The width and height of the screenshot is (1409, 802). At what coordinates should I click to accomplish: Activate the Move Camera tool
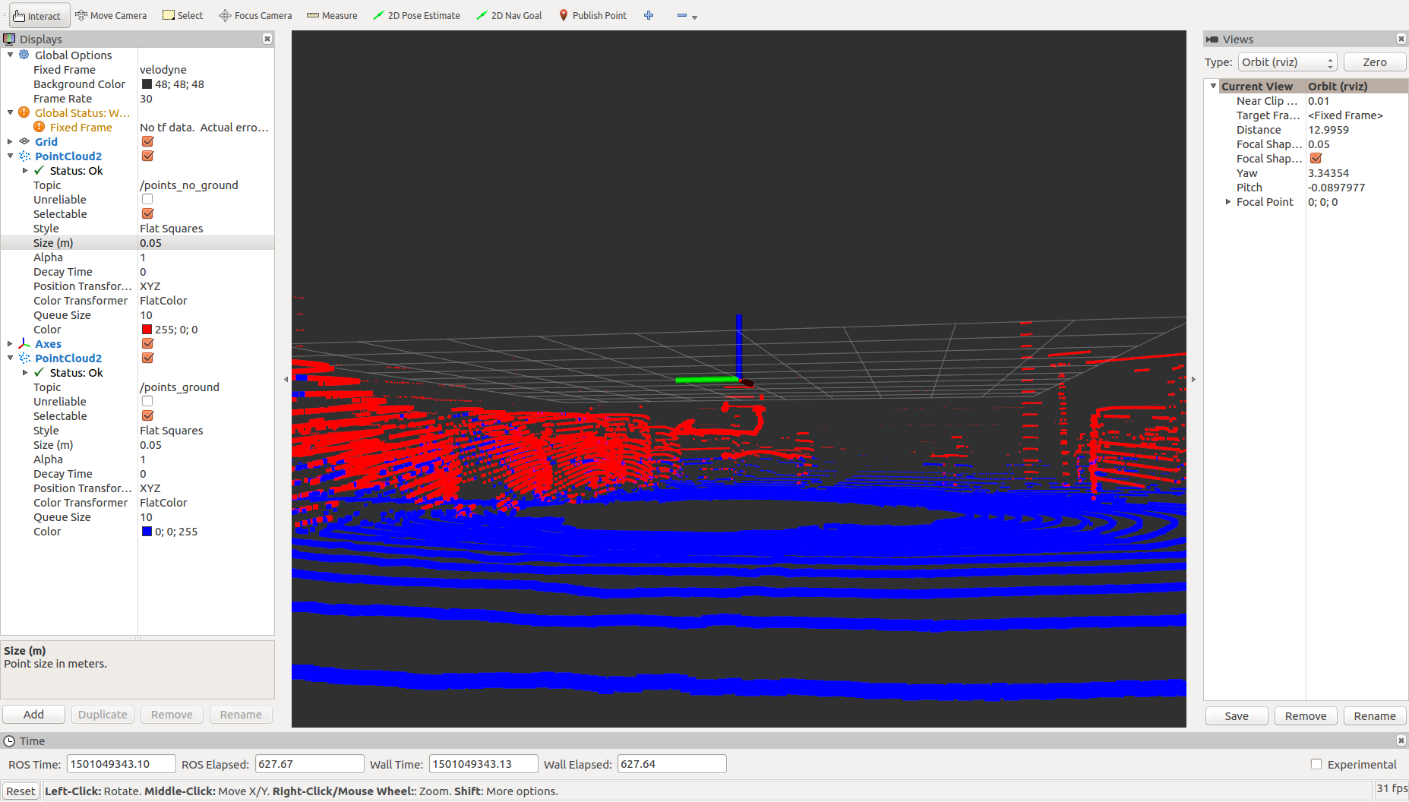111,15
